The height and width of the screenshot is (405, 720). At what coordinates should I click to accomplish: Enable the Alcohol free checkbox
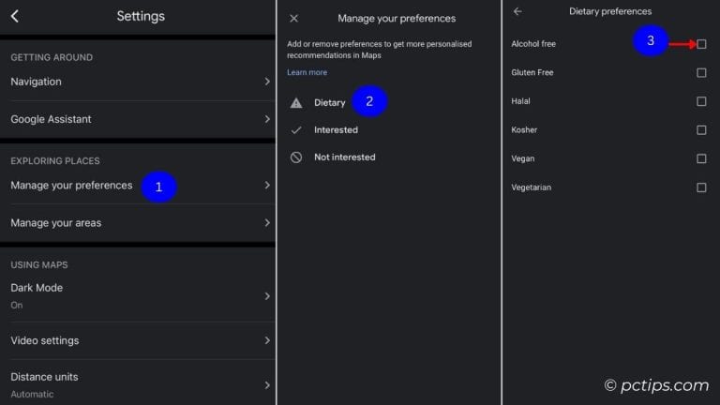point(701,44)
